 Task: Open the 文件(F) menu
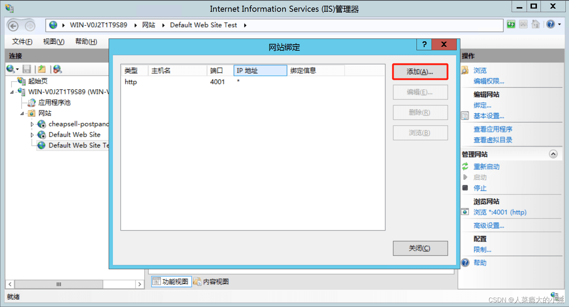22,42
